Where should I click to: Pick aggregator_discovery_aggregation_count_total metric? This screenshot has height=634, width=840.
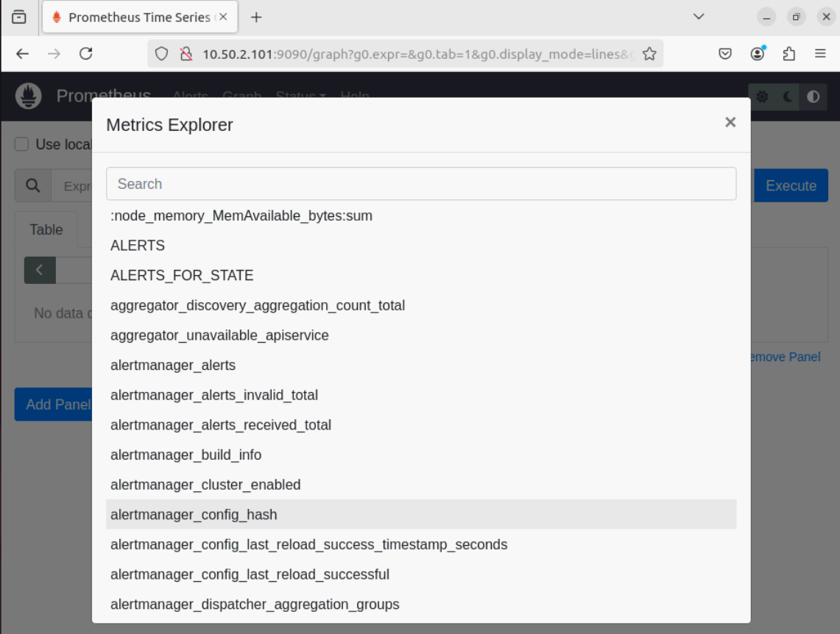(x=421, y=305)
